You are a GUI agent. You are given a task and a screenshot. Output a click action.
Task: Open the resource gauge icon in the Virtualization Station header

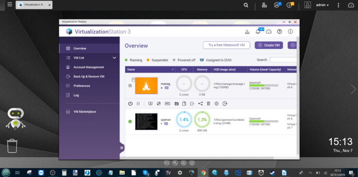(269, 31)
